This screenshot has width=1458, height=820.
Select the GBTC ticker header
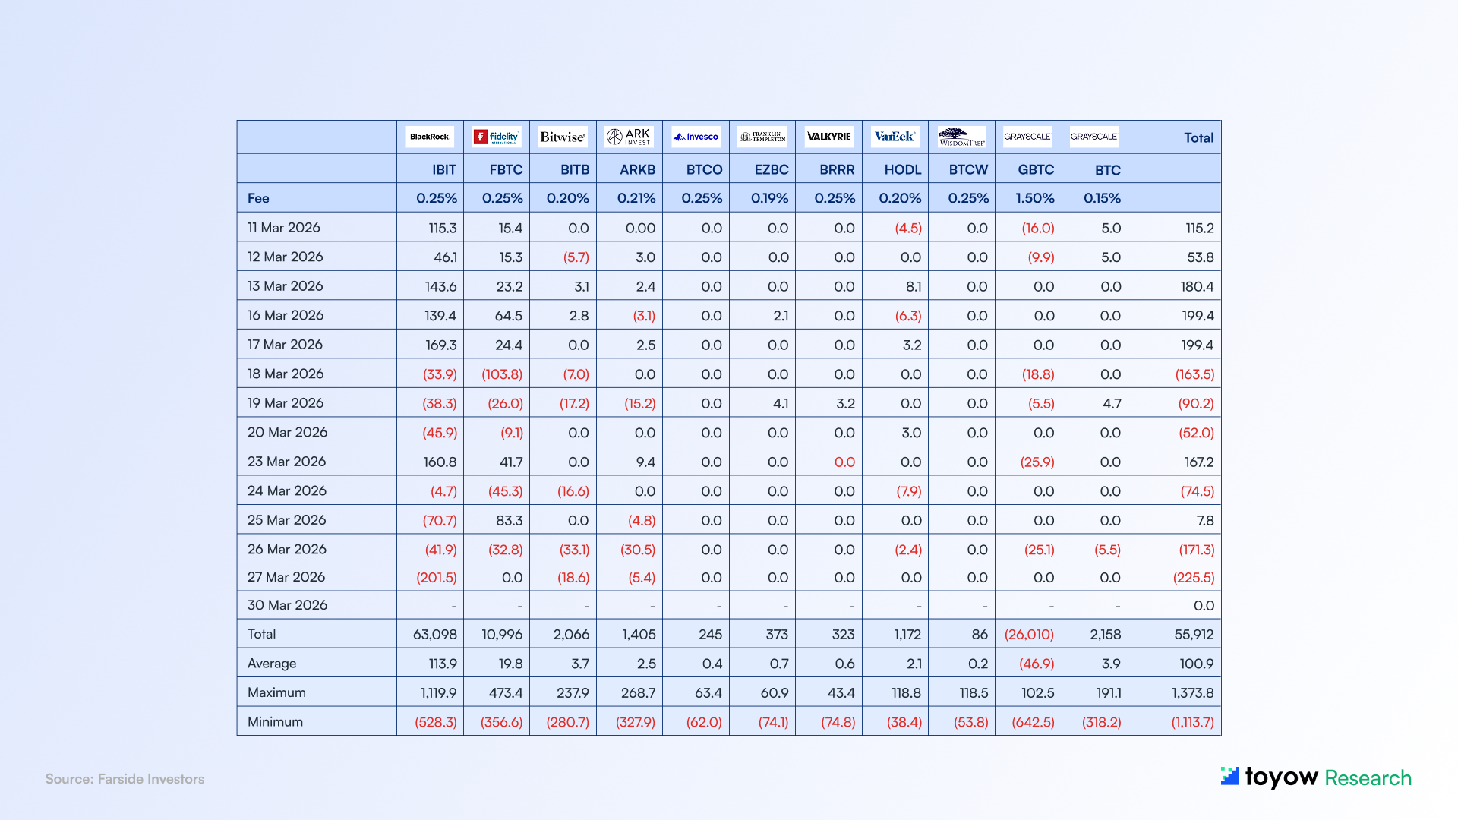point(1036,169)
